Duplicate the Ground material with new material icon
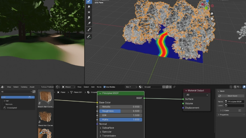This screenshot has height=138, width=246. tap(167, 87)
